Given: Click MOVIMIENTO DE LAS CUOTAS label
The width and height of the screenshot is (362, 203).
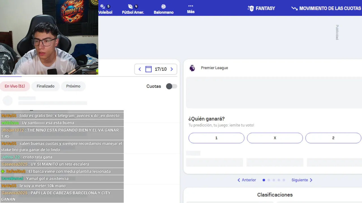Looking at the screenshot, I should pos(330,8).
